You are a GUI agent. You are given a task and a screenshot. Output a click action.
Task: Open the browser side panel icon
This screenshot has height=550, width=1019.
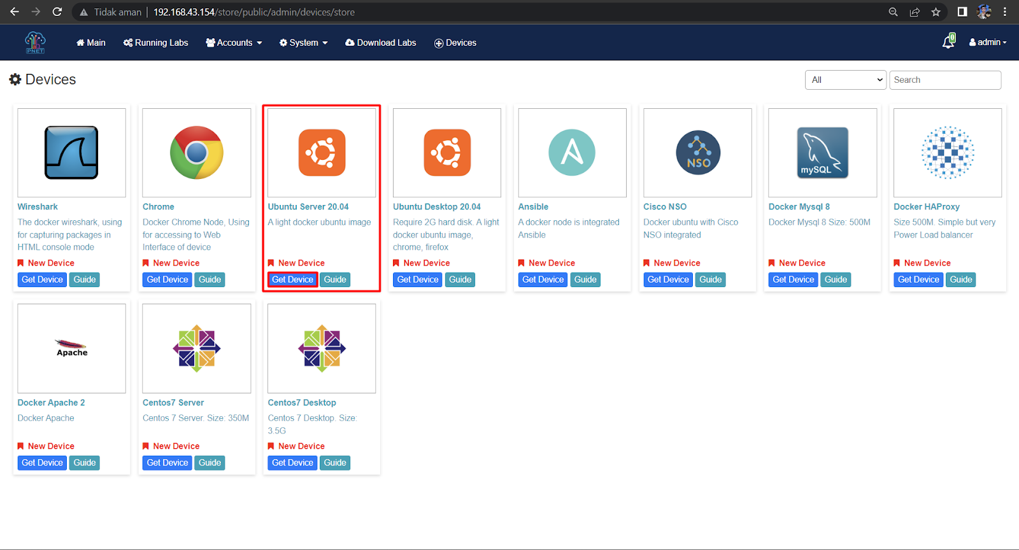tap(962, 11)
